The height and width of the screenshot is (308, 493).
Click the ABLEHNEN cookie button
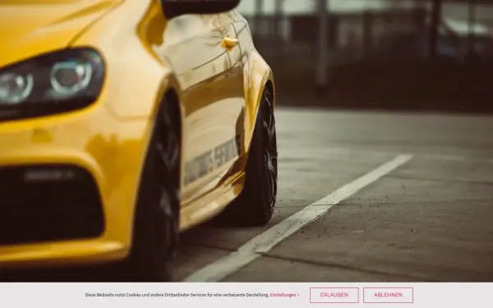pyautogui.click(x=388, y=295)
